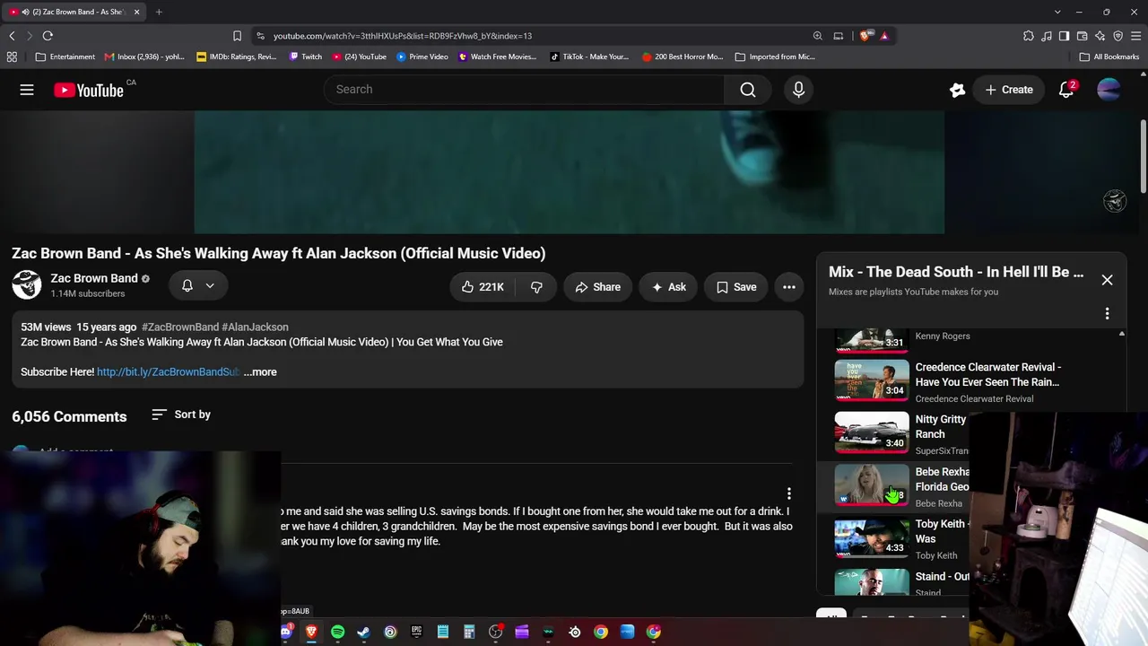Open Steam from the taskbar

point(363,632)
